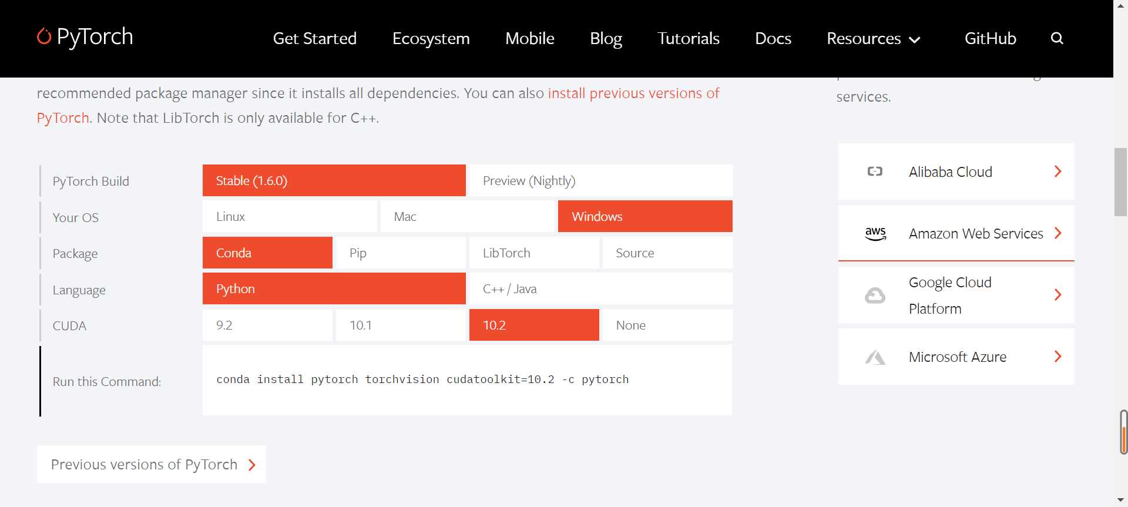Click the Previous versions of PyTorch chevron
This screenshot has height=507, width=1128.
click(x=252, y=465)
